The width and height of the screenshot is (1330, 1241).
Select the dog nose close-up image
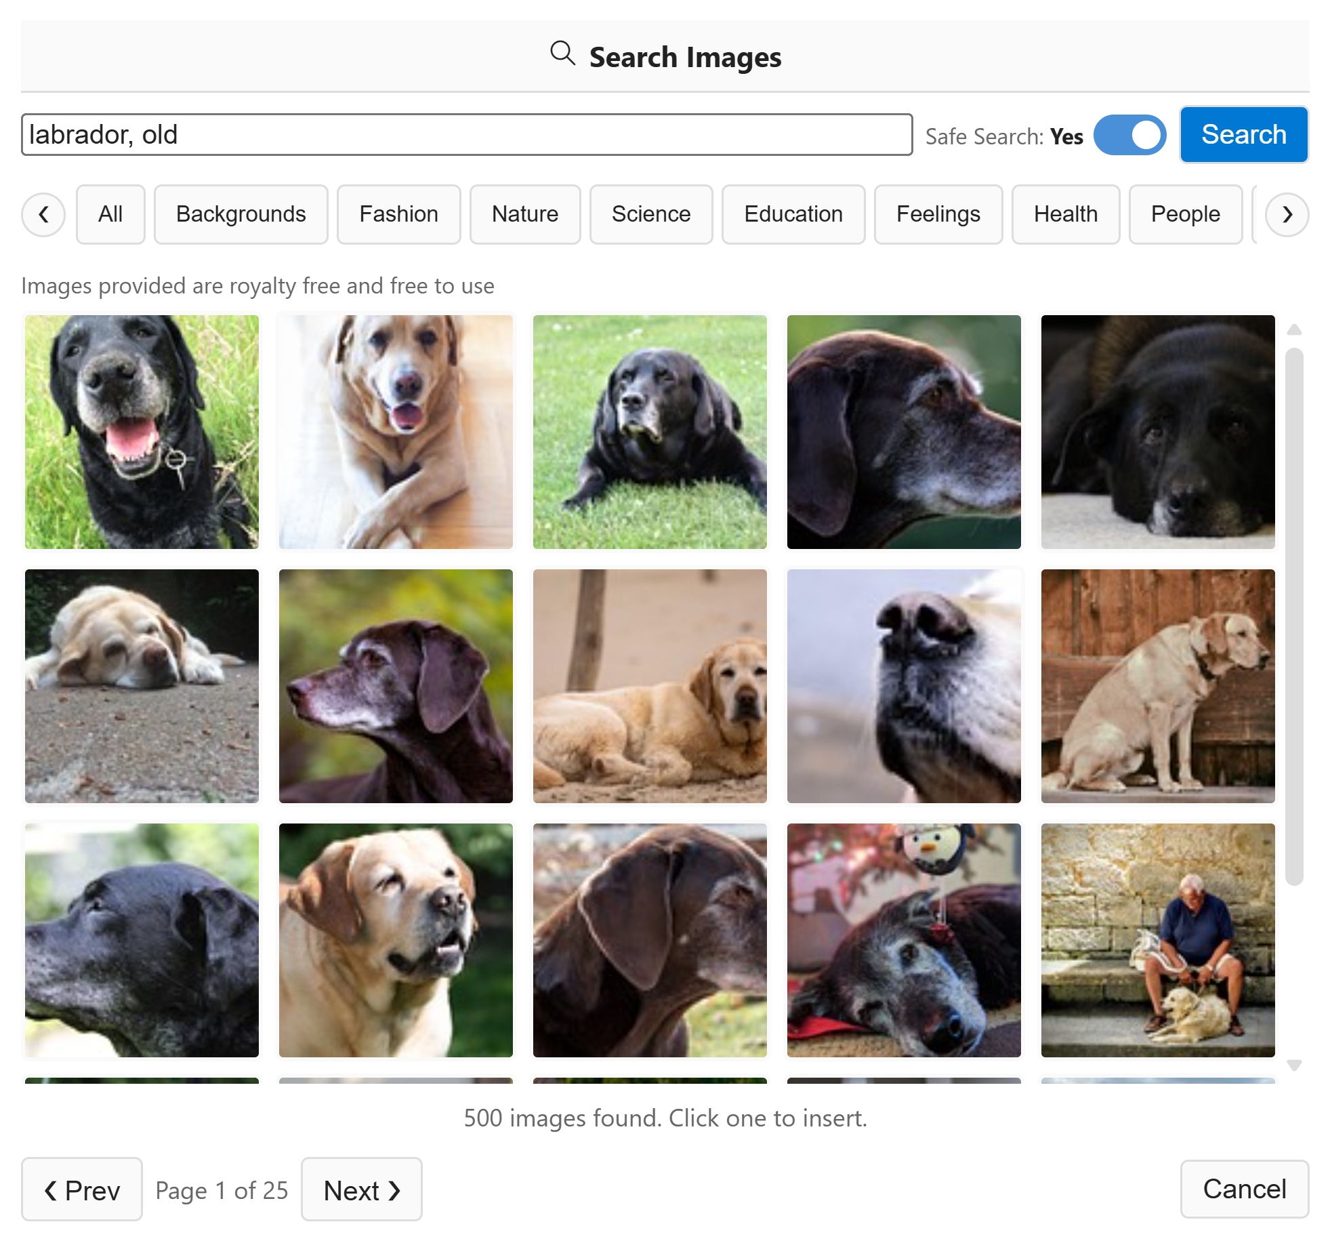(903, 686)
